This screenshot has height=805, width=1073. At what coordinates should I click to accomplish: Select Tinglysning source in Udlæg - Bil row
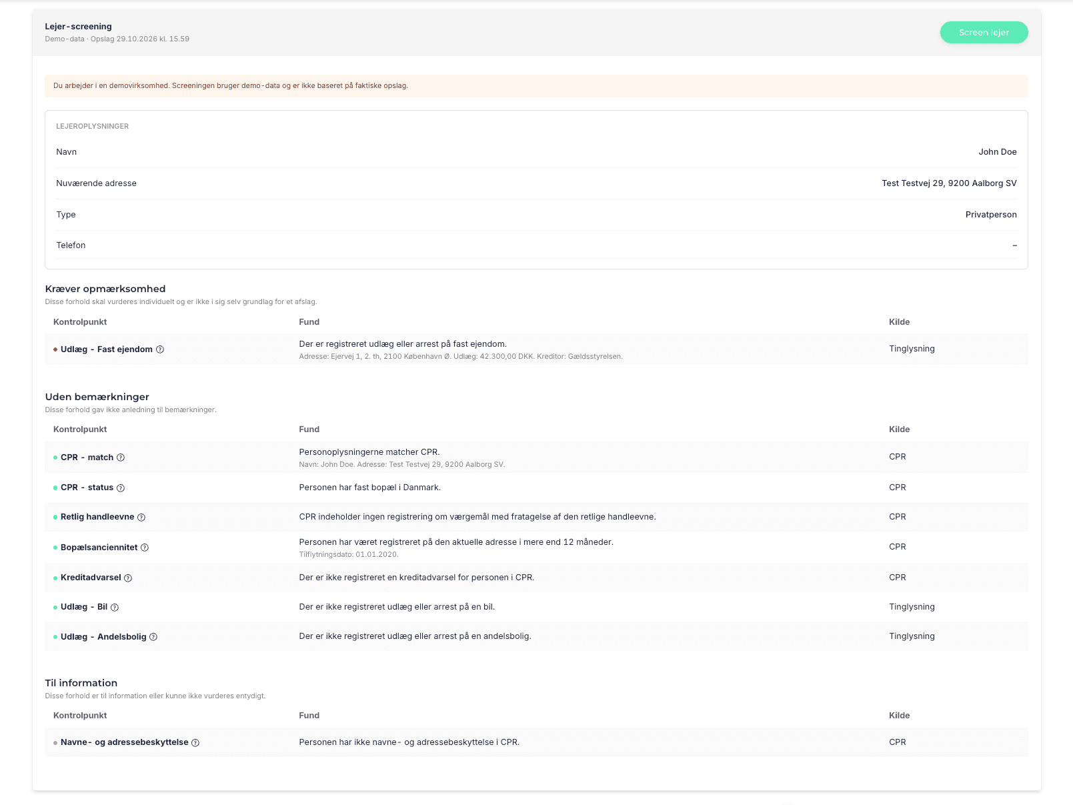(912, 607)
